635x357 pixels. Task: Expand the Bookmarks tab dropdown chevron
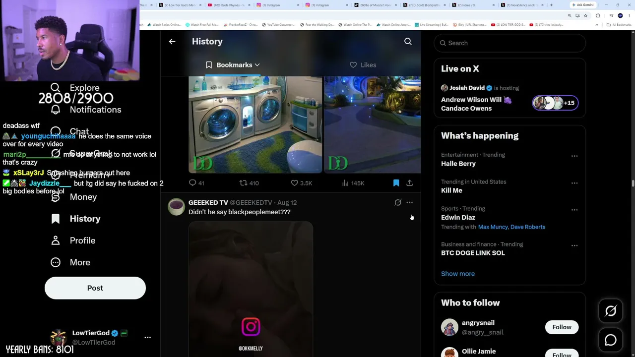257,65
